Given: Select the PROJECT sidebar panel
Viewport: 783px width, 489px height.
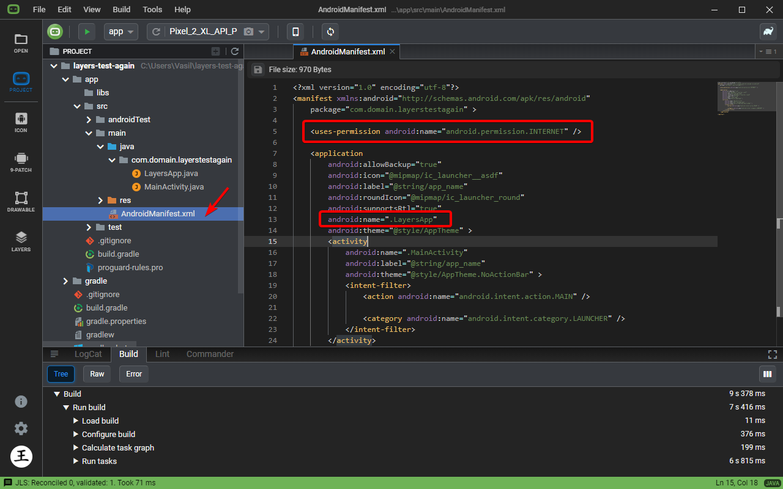Looking at the screenshot, I should 21,83.
